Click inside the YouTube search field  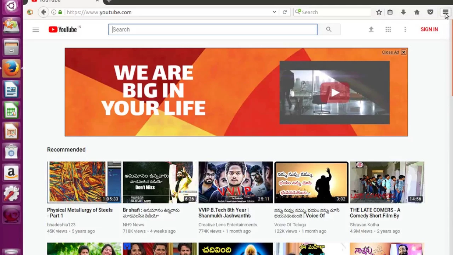click(x=213, y=29)
